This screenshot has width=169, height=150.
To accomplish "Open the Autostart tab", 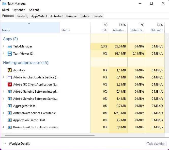I will (56, 16).
